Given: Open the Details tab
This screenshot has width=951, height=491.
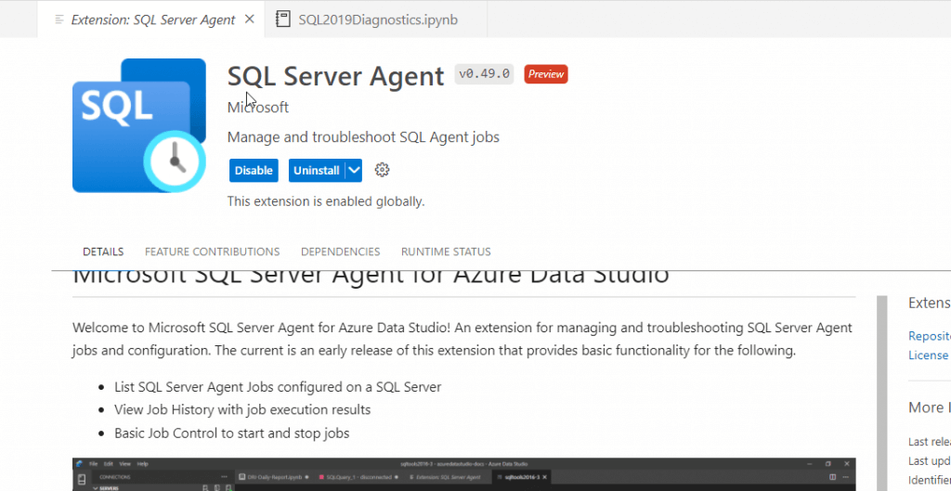Looking at the screenshot, I should click(x=103, y=252).
